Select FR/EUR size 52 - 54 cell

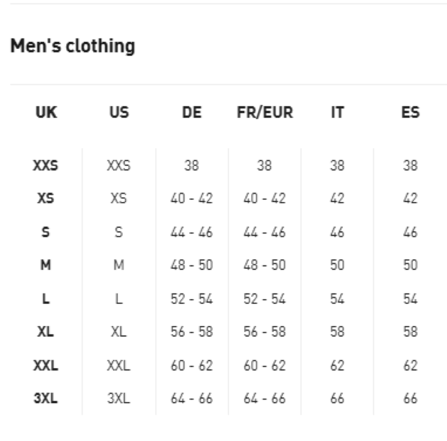click(x=265, y=299)
